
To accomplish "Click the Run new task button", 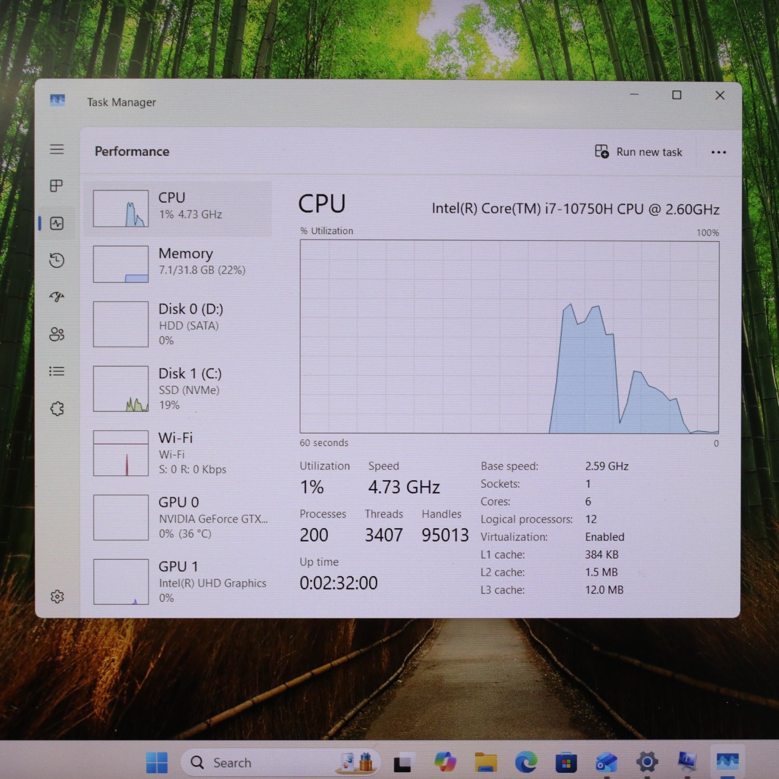I will [x=638, y=152].
